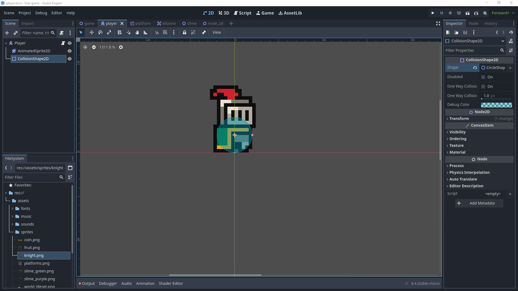Enable the Disabled checkbox
The image size is (518, 291).
[x=483, y=77]
